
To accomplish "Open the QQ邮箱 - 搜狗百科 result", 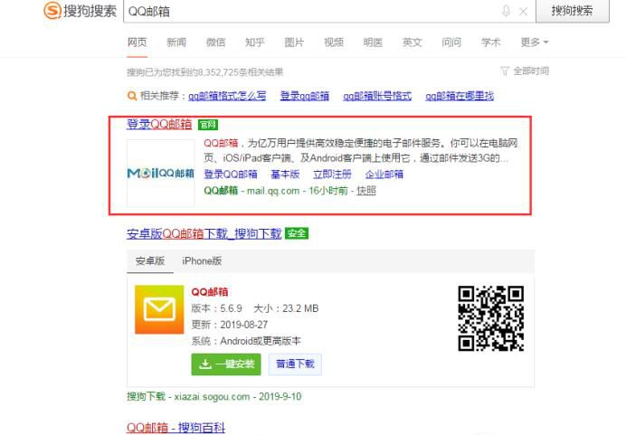I will coord(176,428).
